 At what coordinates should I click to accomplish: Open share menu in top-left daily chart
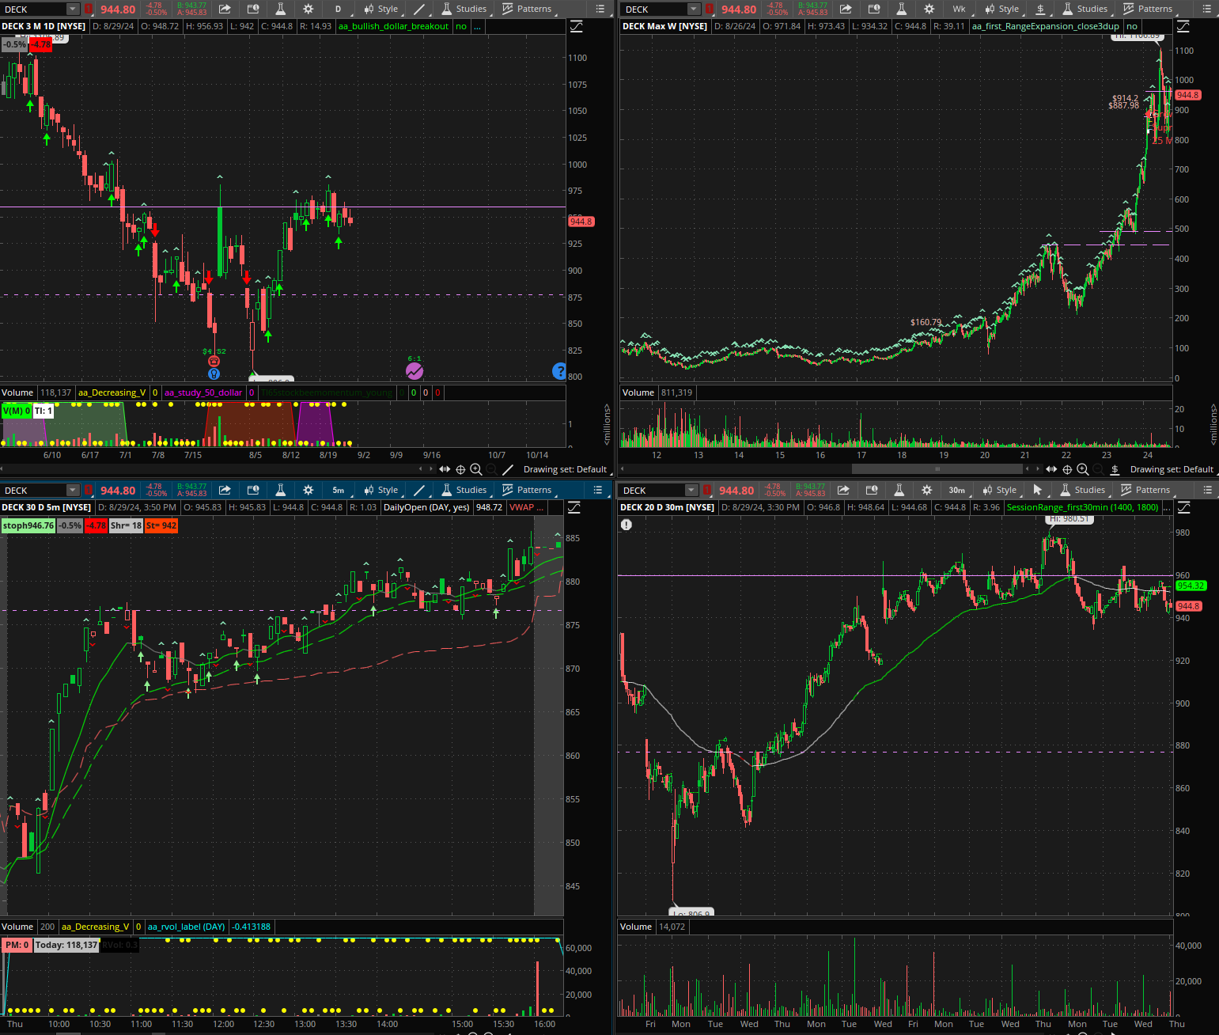click(x=225, y=9)
